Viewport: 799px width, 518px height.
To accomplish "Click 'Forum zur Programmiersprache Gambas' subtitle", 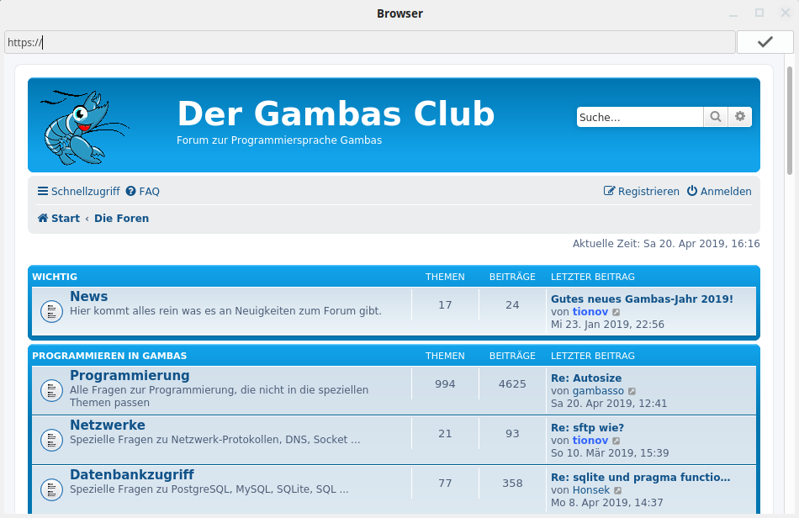I will pyautogui.click(x=279, y=140).
